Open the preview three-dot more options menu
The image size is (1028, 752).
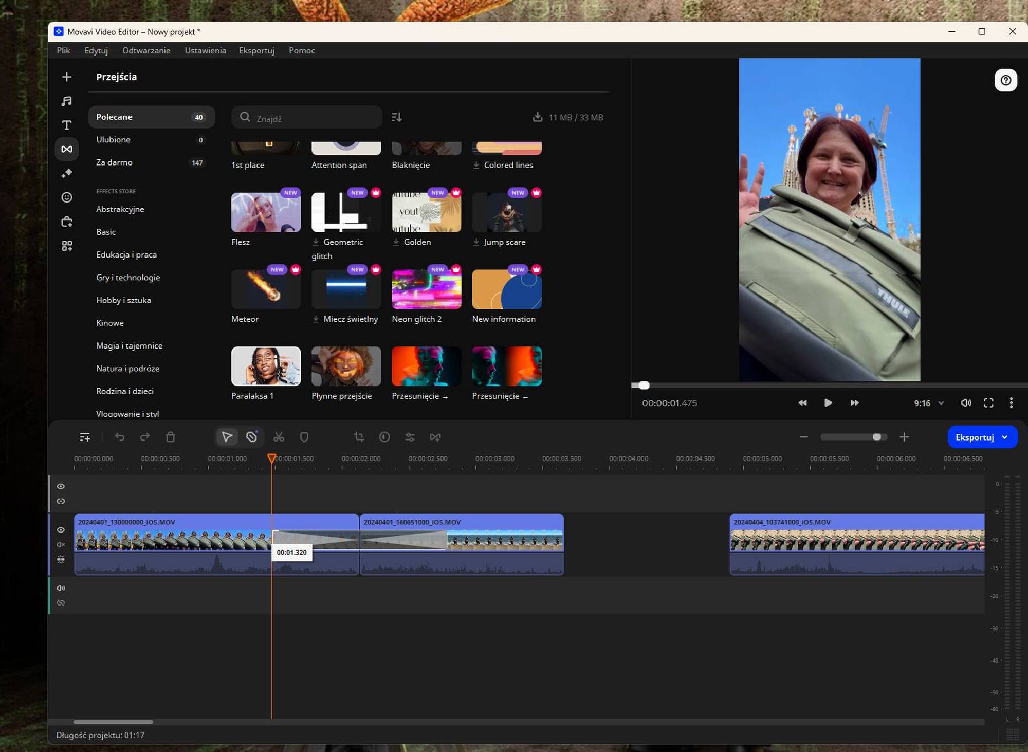click(x=1011, y=403)
